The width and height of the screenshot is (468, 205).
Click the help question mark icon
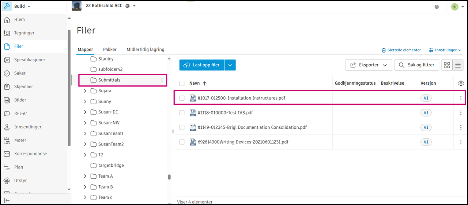click(437, 7)
